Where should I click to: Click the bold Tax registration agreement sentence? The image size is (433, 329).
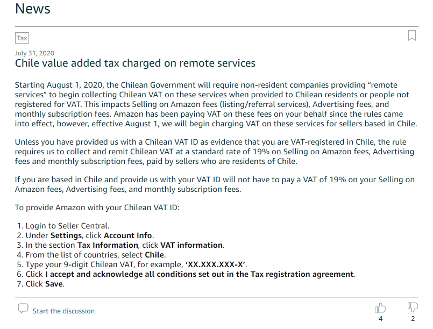[x=200, y=274]
